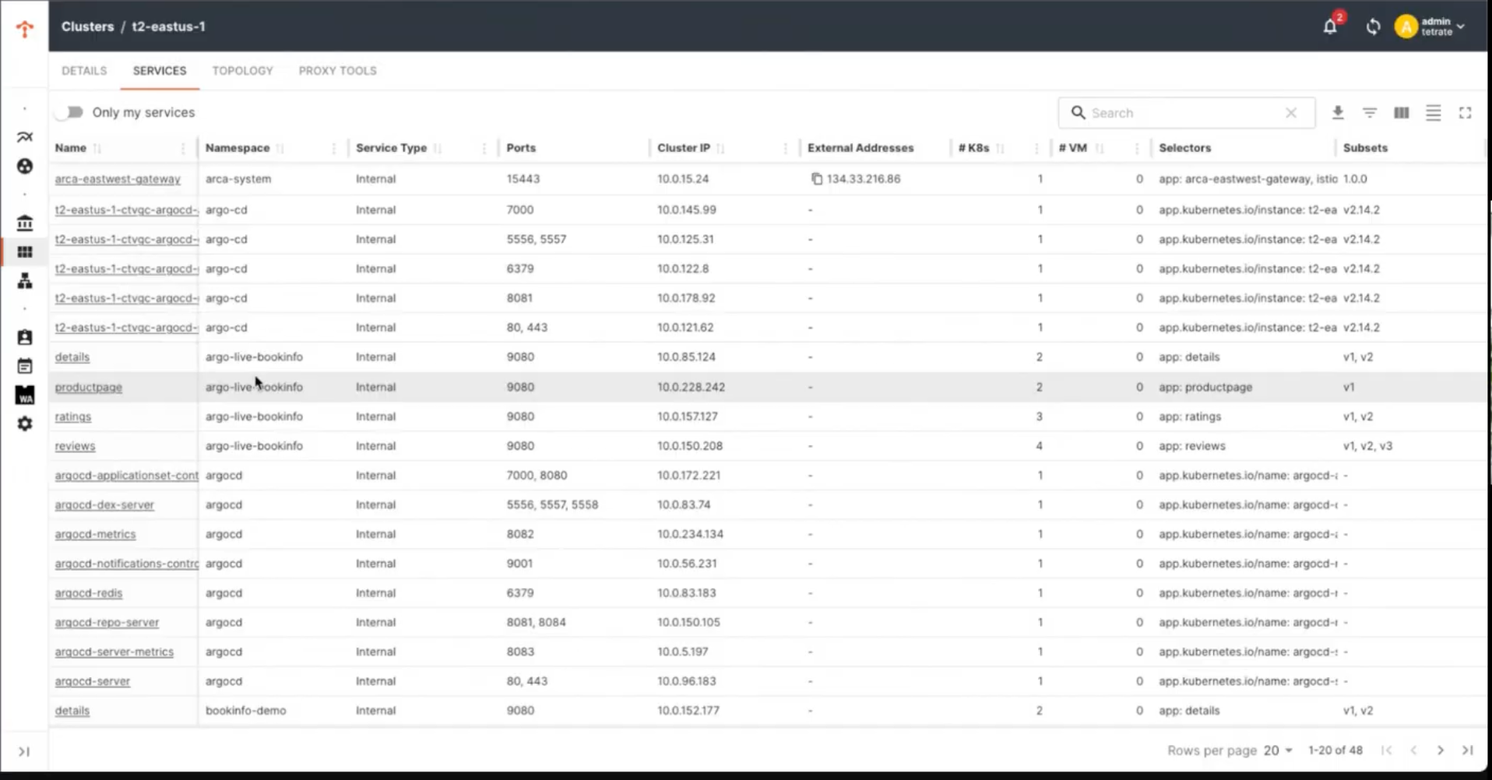Clear search with the X icon
The width and height of the screenshot is (1492, 780).
coord(1291,113)
